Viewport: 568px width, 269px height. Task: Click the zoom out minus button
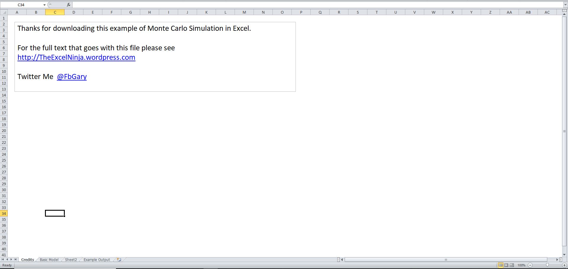530,265
